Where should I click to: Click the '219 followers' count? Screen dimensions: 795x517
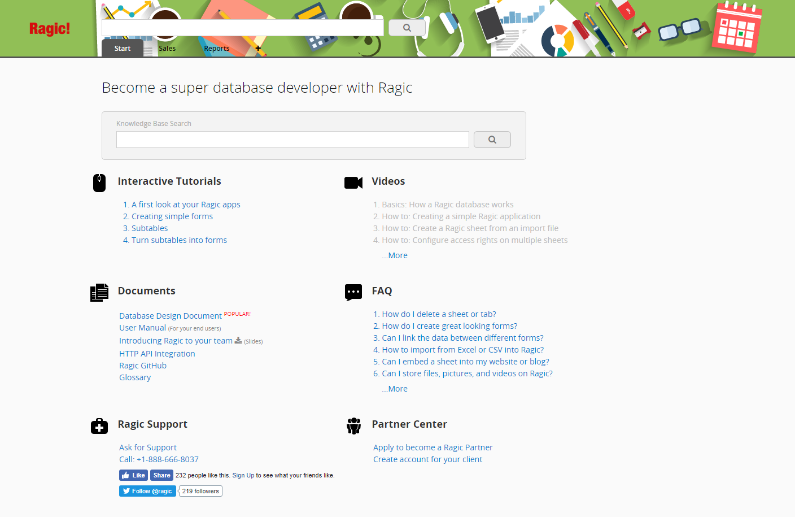pos(200,491)
